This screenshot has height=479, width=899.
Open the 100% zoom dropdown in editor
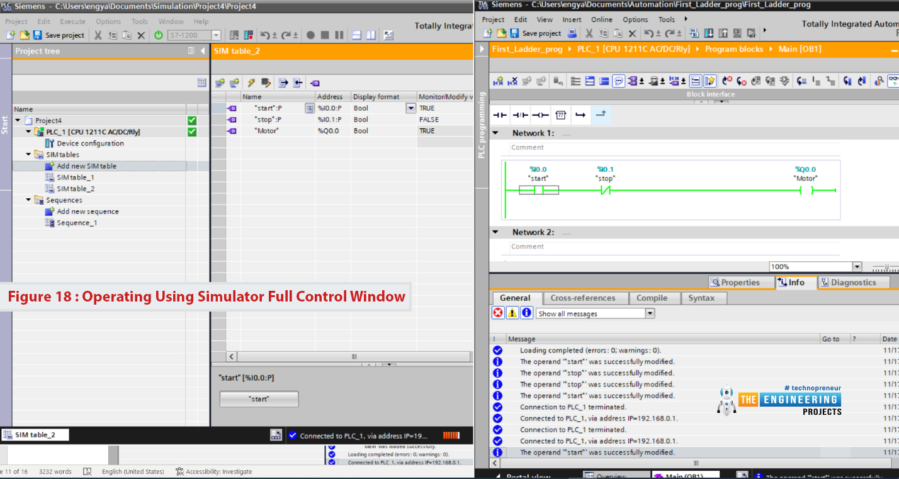856,267
